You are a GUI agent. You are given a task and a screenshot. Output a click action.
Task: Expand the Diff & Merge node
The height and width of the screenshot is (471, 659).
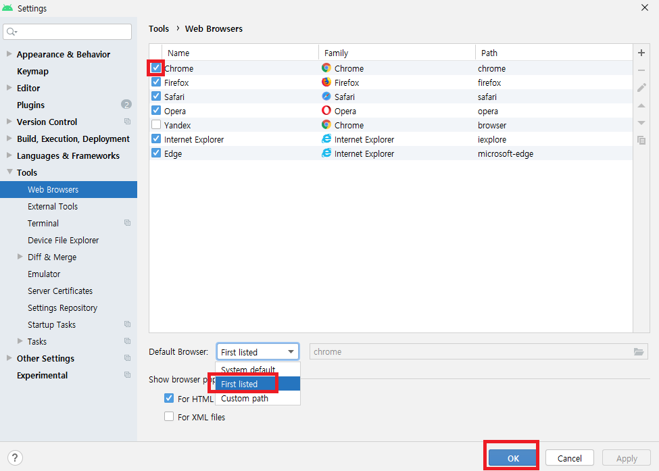[20, 256]
